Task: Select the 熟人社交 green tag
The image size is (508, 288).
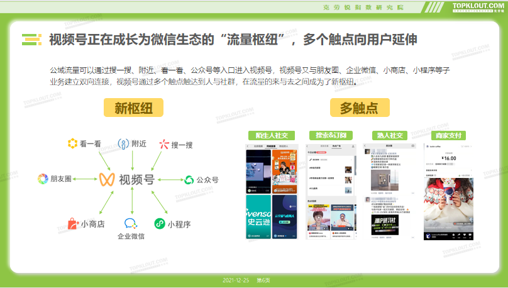Action: (390, 135)
